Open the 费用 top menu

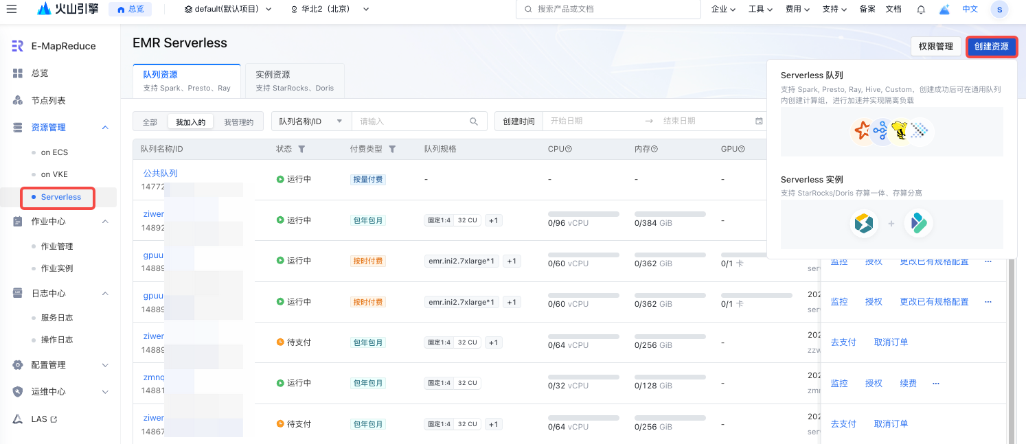point(797,9)
